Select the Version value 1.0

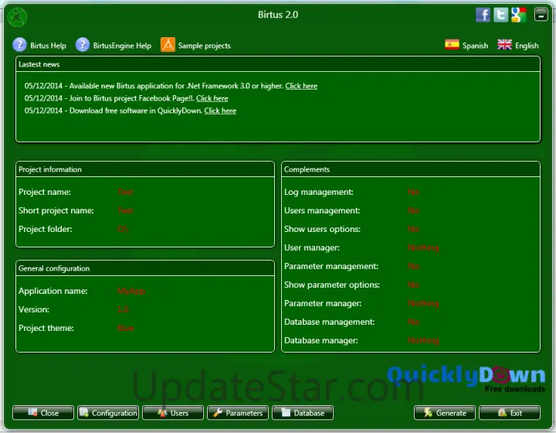tap(123, 309)
